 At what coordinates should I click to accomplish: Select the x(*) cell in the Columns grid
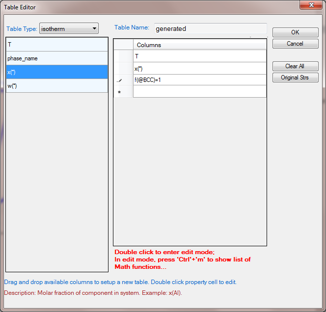tap(199, 68)
